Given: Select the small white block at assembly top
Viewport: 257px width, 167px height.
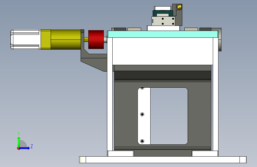Looking at the screenshot, I should tap(163, 8).
